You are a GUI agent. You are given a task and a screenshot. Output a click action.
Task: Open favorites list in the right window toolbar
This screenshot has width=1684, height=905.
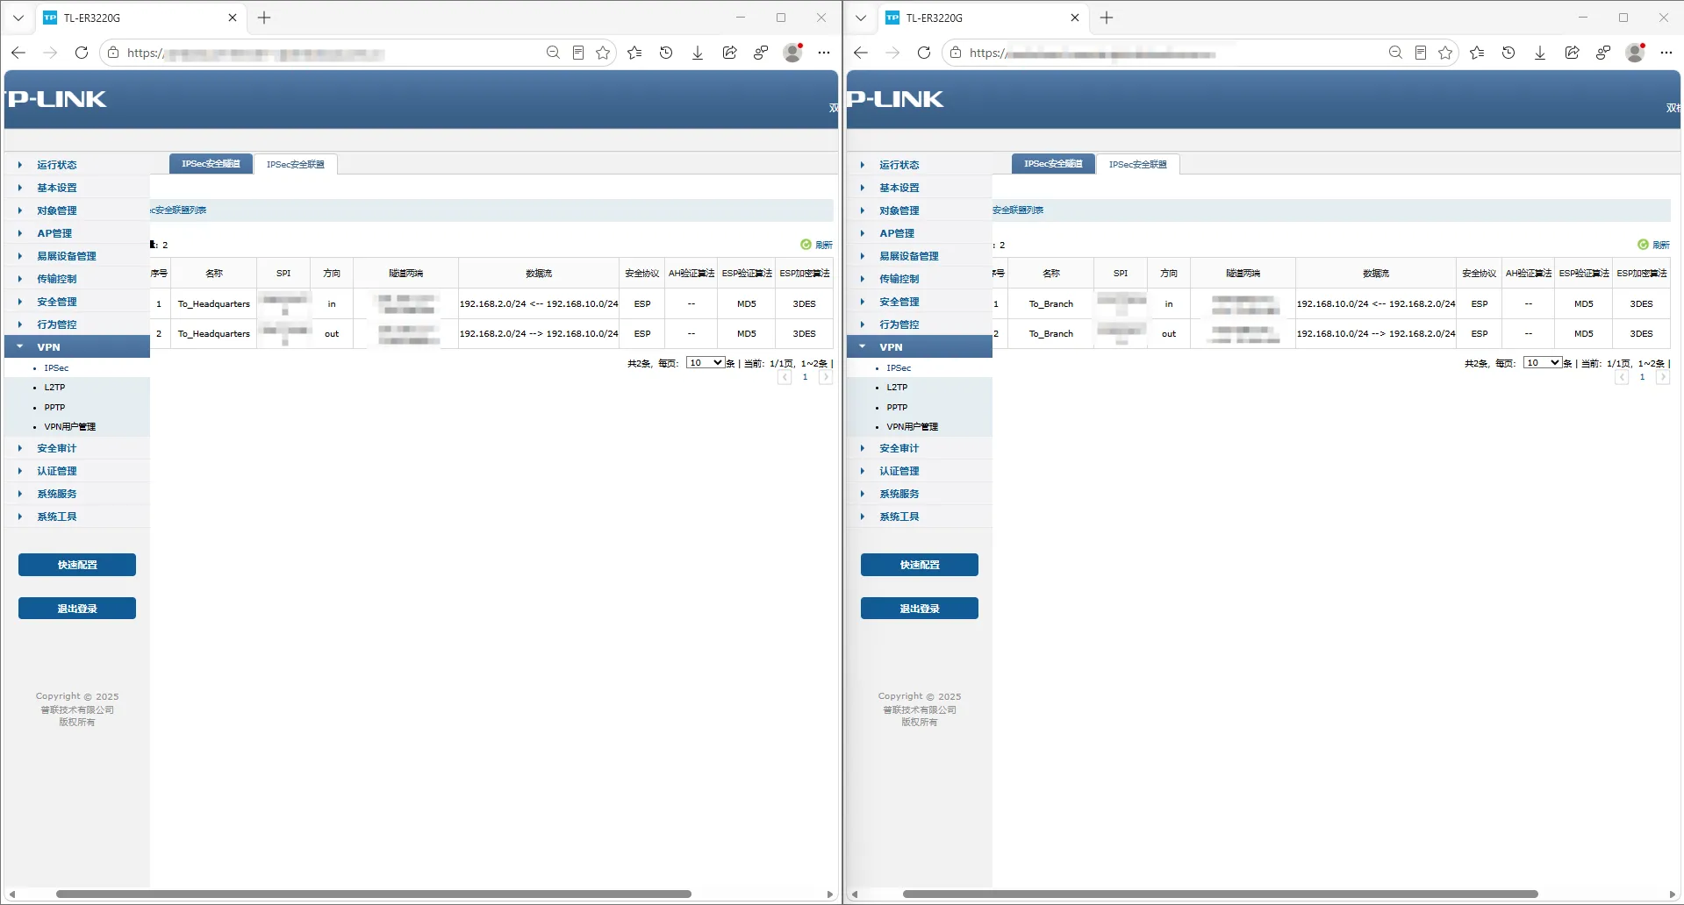1477,53
